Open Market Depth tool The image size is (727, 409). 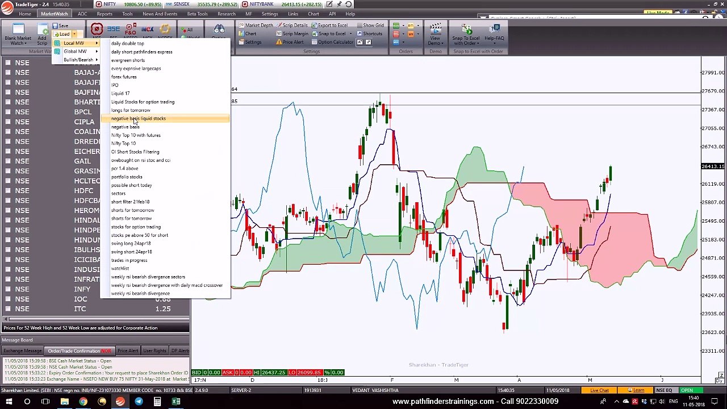pos(255,26)
